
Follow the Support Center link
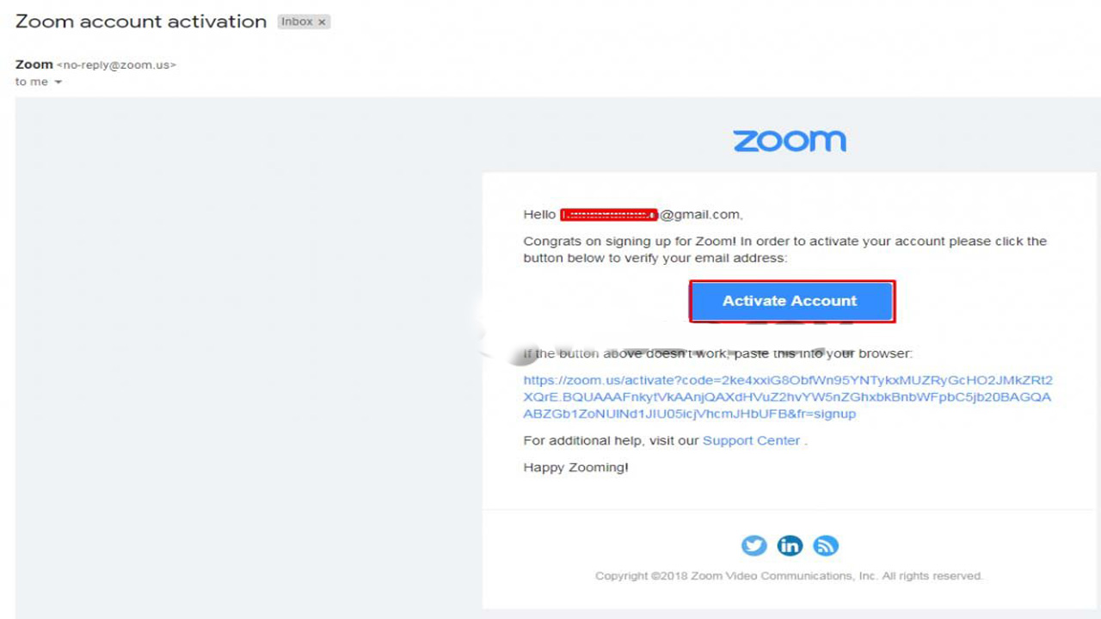click(751, 441)
